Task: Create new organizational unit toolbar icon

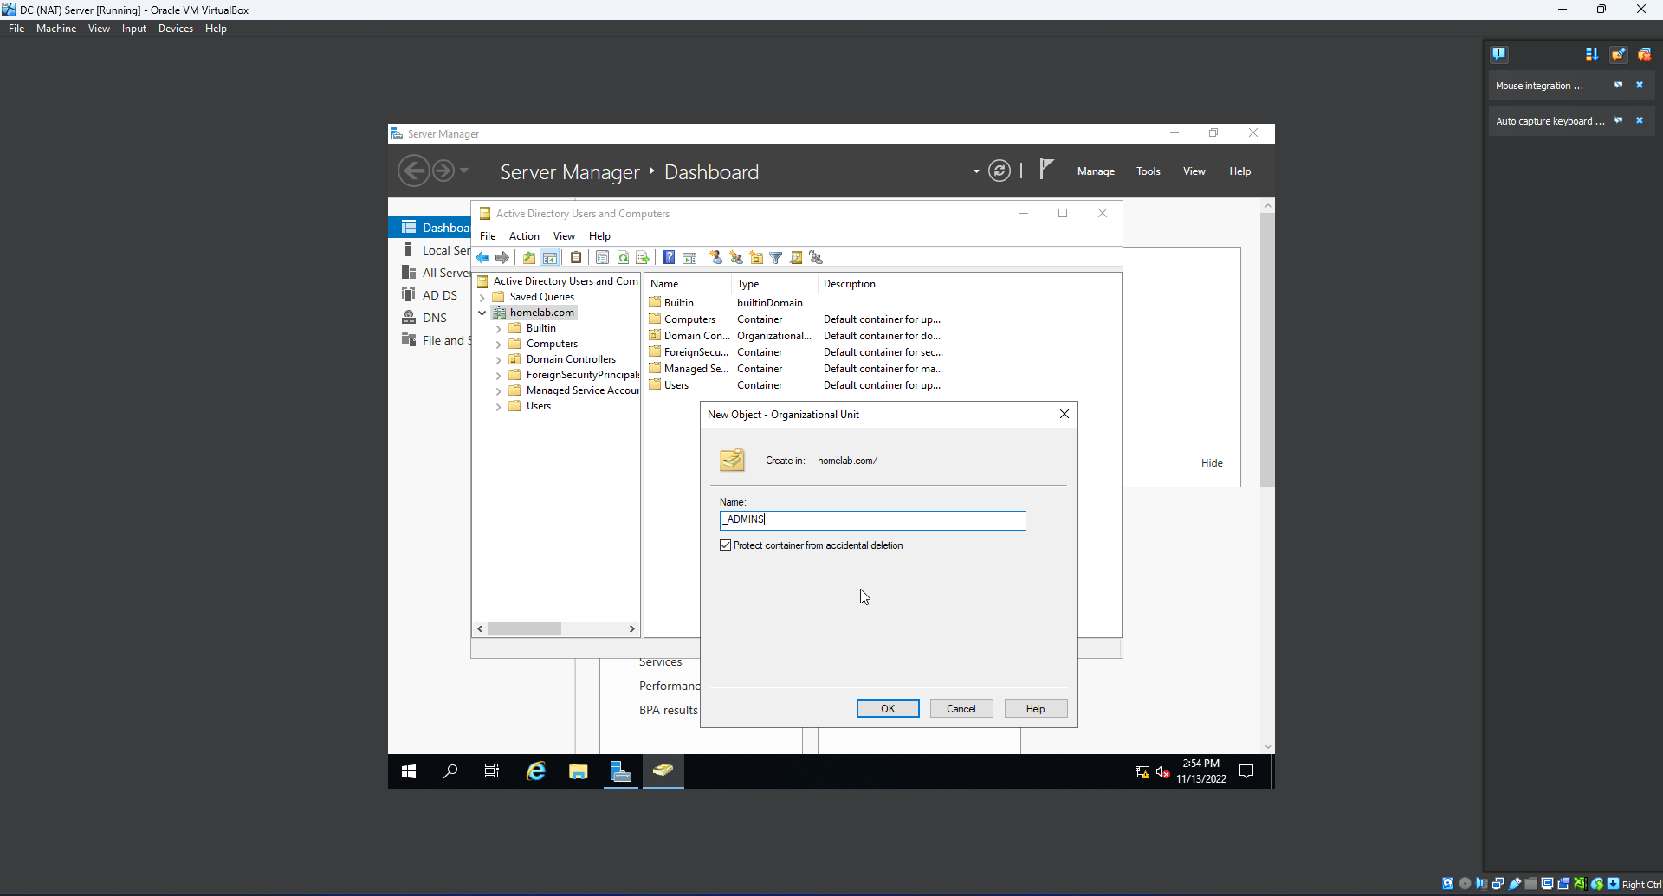Action: coord(756,258)
